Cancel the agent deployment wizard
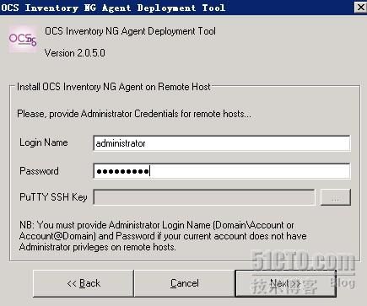 (x=185, y=283)
